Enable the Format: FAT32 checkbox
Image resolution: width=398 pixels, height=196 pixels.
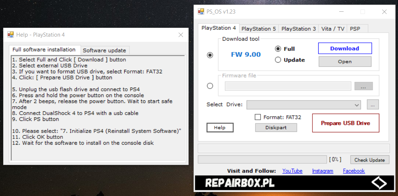258,117
